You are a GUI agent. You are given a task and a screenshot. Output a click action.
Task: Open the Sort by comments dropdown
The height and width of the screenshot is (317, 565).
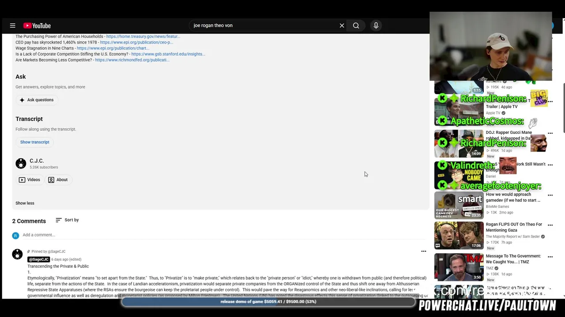pos(67,220)
